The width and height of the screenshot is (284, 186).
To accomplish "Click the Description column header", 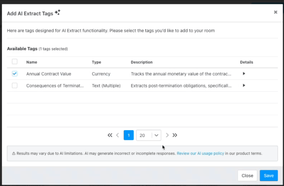I will pos(142,62).
